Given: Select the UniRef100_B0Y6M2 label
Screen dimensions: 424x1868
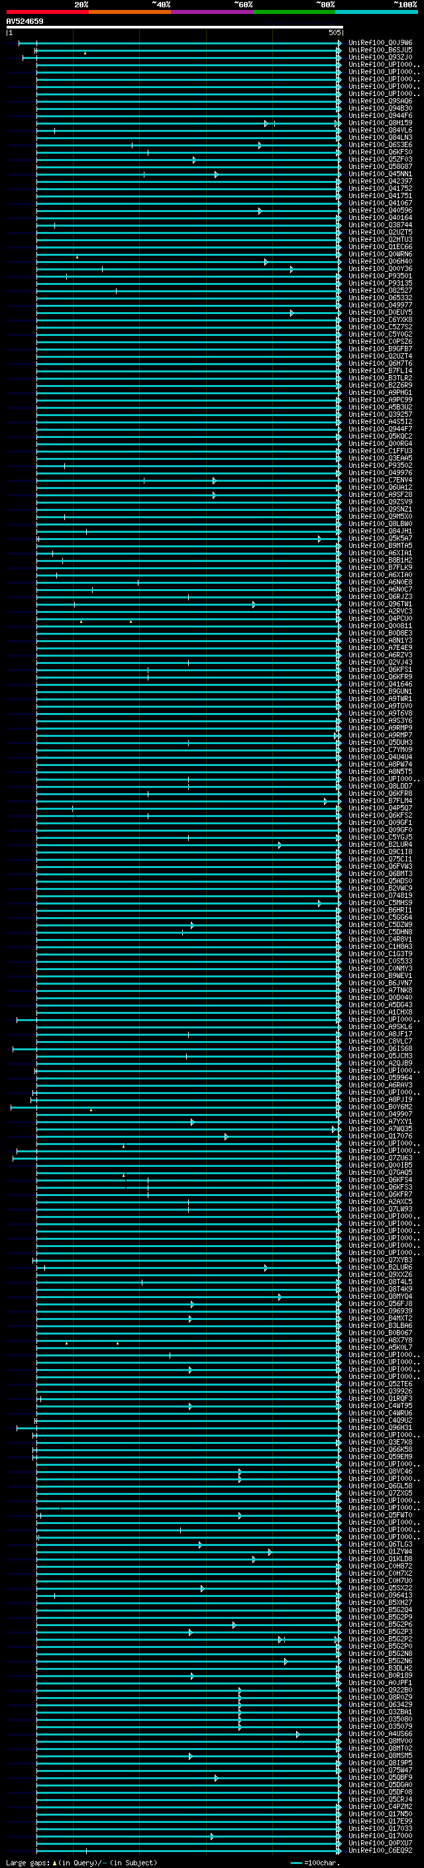Looking at the screenshot, I should pos(380,1107).
